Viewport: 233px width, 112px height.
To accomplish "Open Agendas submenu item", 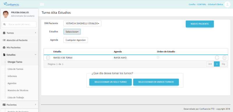I will 12,83.
